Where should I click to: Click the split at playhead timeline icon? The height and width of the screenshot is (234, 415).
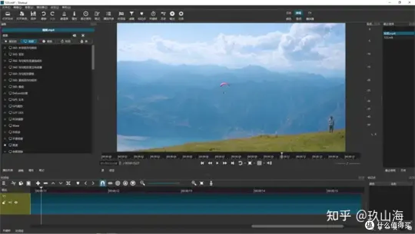(x=68, y=183)
